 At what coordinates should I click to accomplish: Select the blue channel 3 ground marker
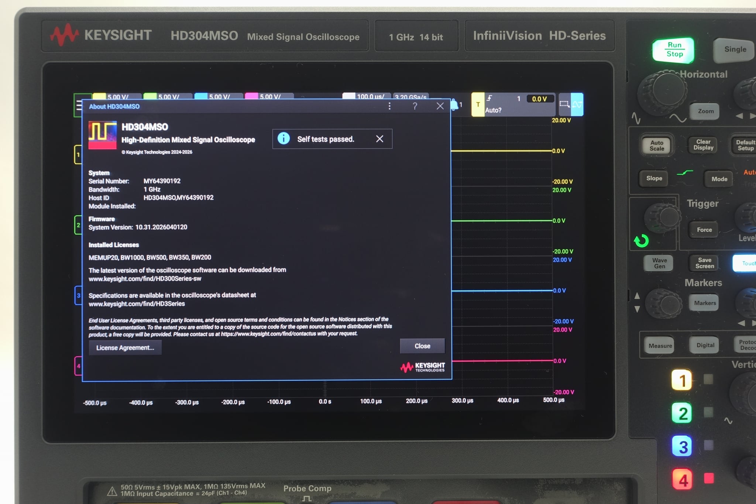point(78,295)
